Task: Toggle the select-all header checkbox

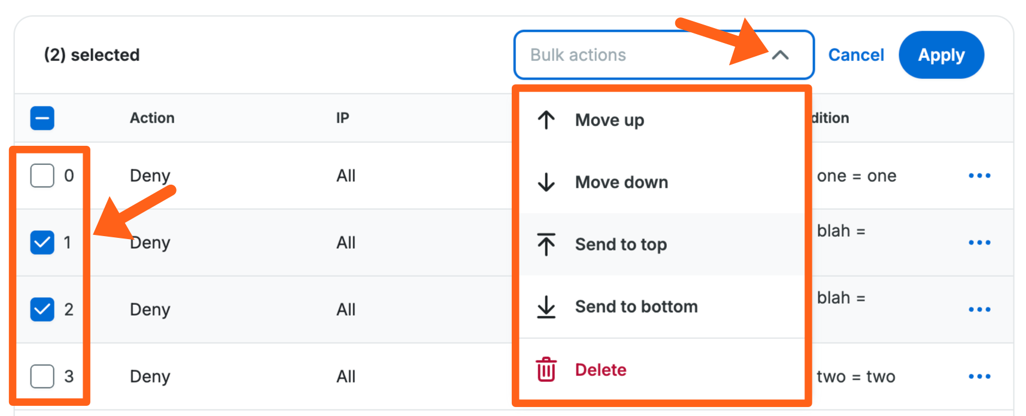Action: (x=43, y=118)
